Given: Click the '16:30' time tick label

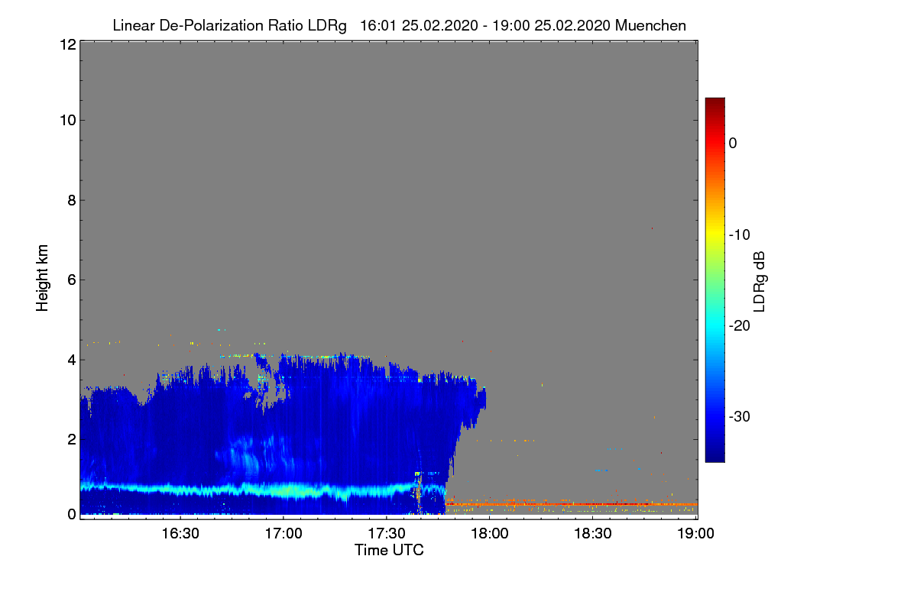Looking at the screenshot, I should pyautogui.click(x=180, y=533).
